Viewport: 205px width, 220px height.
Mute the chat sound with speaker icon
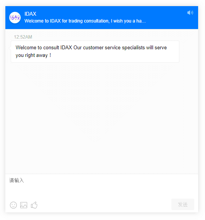[x=190, y=13]
